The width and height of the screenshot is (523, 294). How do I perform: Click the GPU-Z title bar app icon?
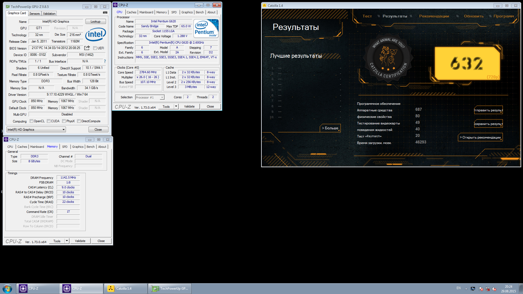8,7
